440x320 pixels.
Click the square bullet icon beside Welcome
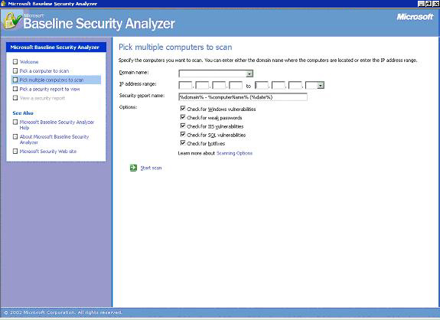[x=15, y=62]
